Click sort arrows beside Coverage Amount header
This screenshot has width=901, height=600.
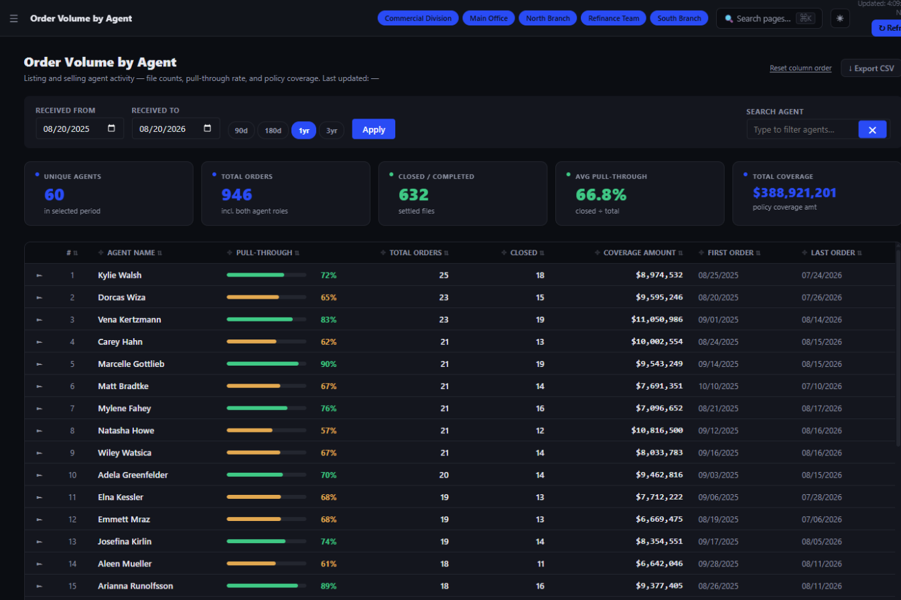pos(681,253)
